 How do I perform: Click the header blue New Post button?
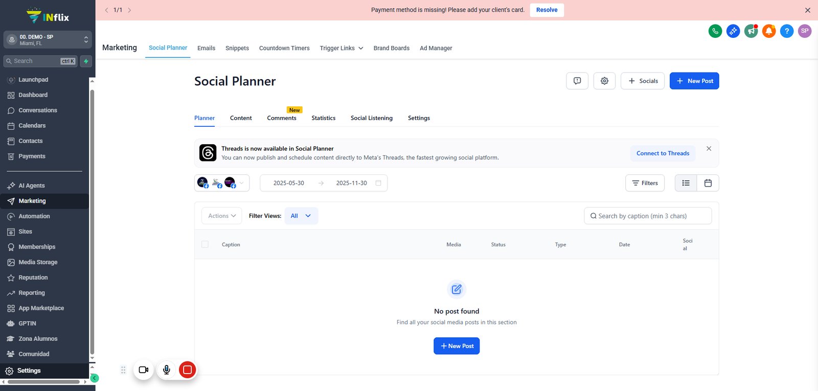click(x=694, y=81)
